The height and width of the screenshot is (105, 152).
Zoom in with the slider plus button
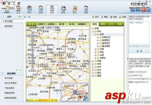pyautogui.click(x=33, y=42)
